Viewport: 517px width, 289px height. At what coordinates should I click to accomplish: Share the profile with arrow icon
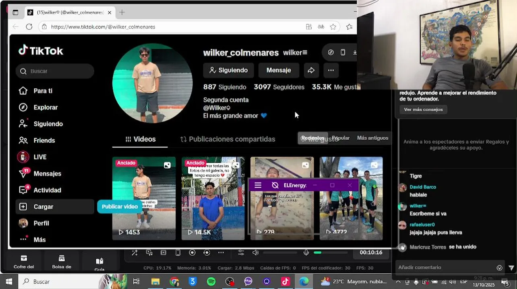pyautogui.click(x=311, y=70)
